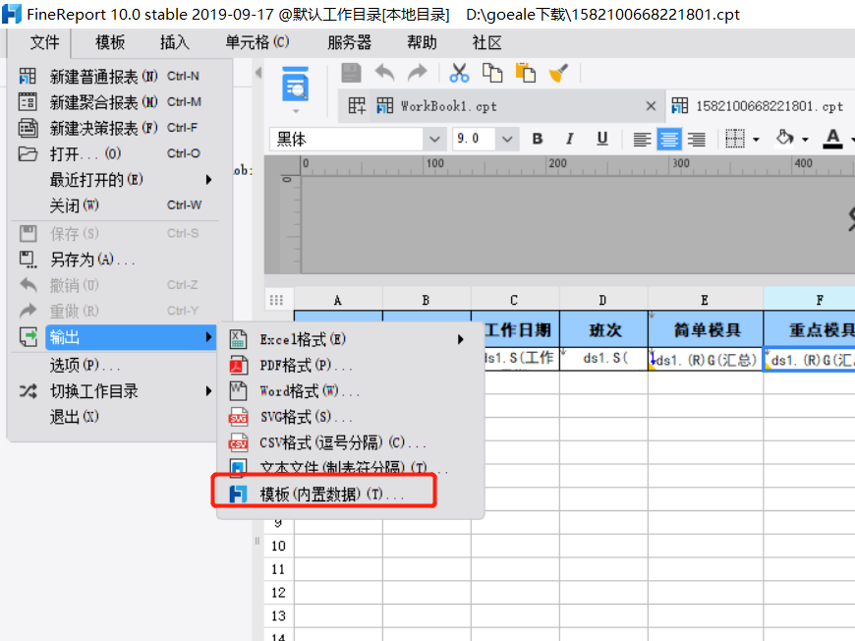Collapse the left panel arrow
The image size is (855, 641).
click(x=258, y=73)
